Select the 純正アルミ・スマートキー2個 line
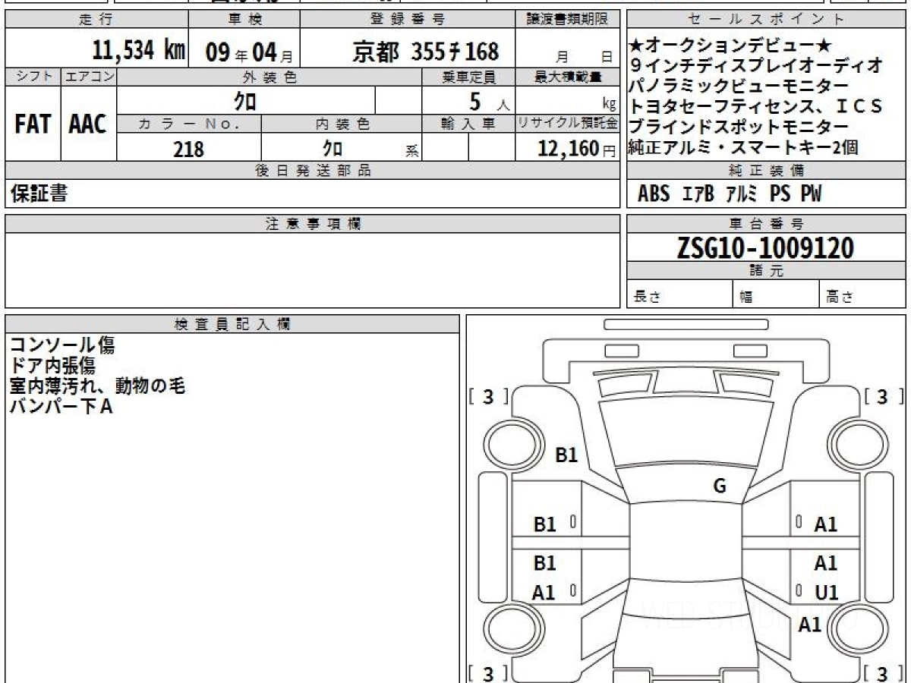Screen dimensions: 911x683 pyautogui.click(x=743, y=147)
